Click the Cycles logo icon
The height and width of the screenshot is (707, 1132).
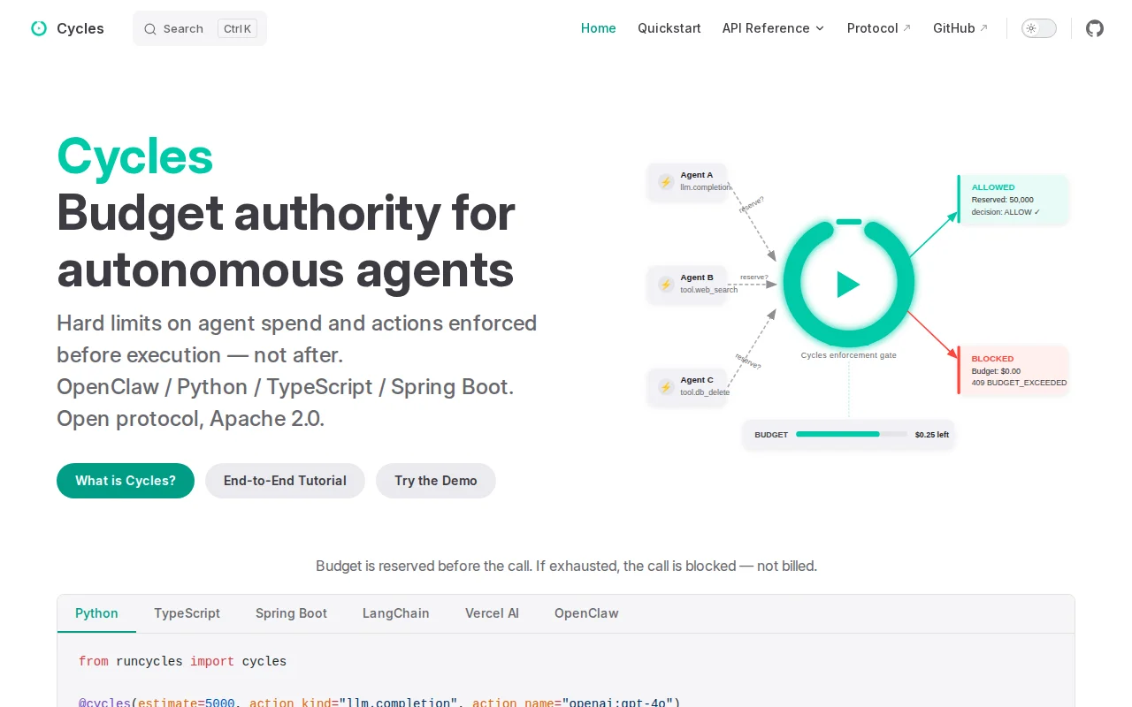pyautogui.click(x=39, y=28)
